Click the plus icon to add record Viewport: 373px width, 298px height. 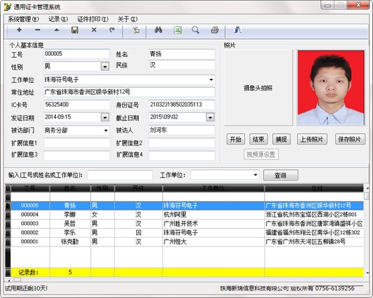tap(19, 30)
